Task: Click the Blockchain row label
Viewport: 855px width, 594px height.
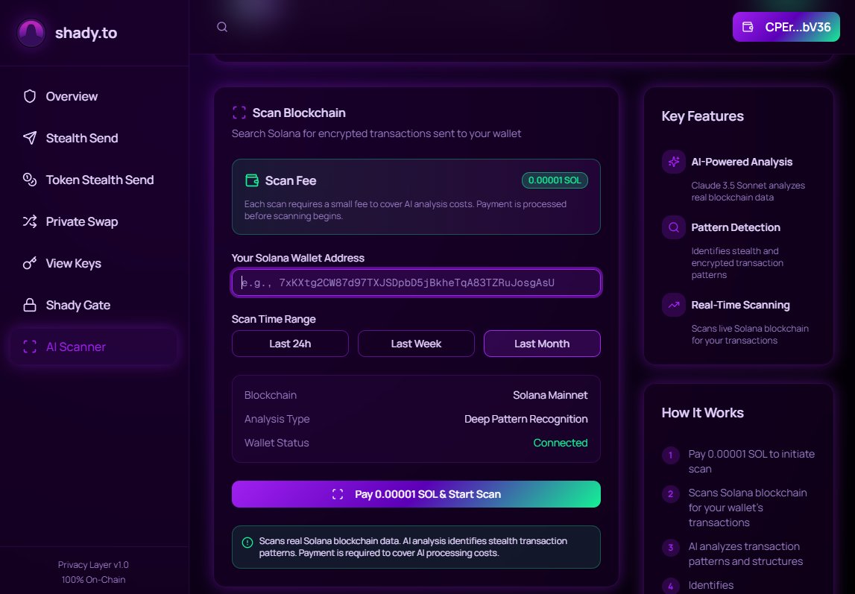Action: pos(271,395)
